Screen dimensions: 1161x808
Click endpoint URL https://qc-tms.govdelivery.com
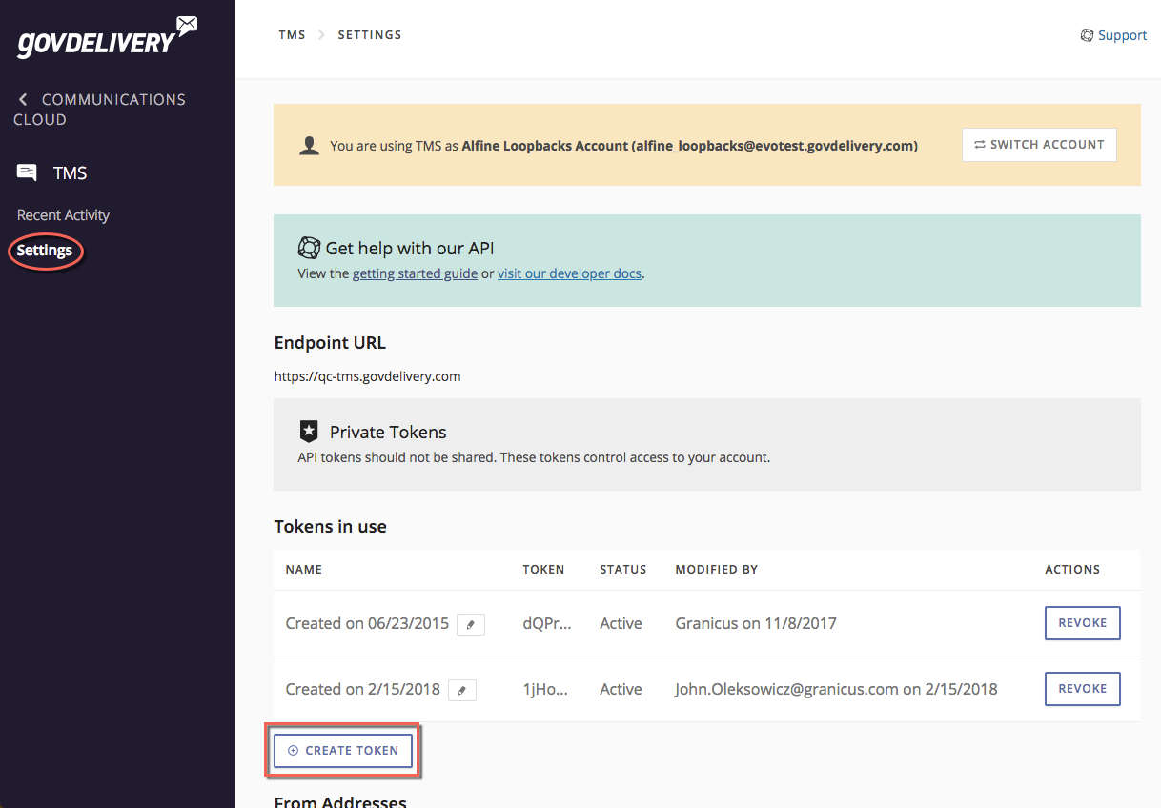pyautogui.click(x=367, y=376)
